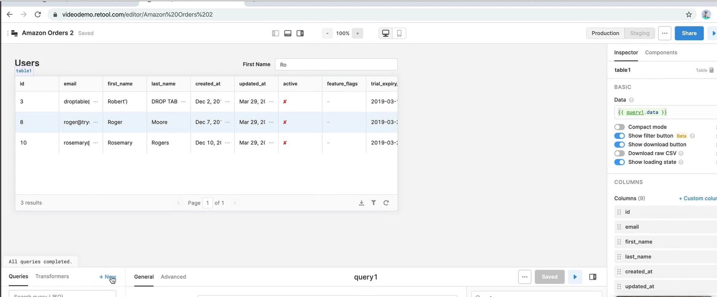The image size is (717, 297).
Task: Zoom out with the minus button
Action: 327,33
